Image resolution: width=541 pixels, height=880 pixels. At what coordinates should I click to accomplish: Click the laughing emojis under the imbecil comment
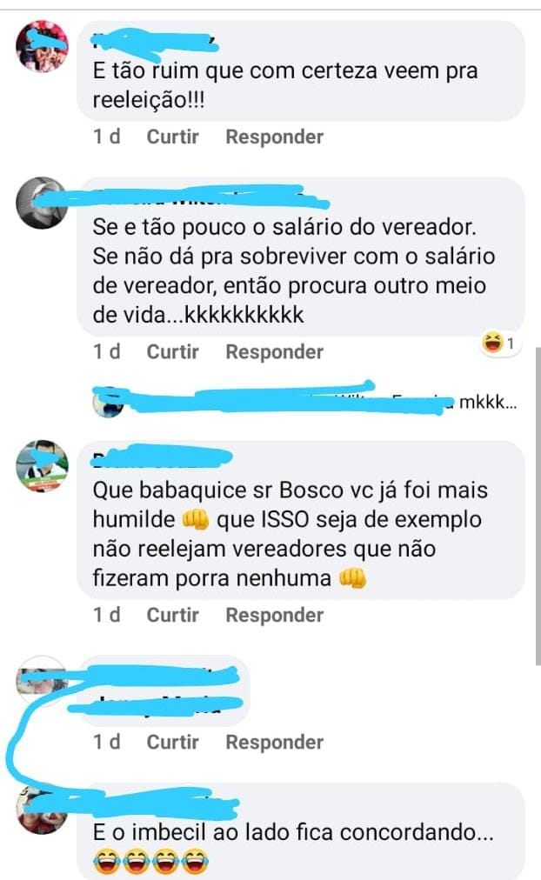pyautogui.click(x=151, y=861)
